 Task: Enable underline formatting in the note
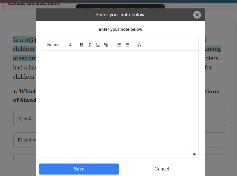pyautogui.click(x=98, y=45)
